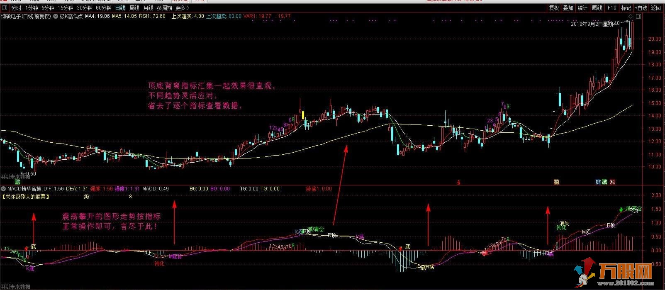Viewport: 665px width, 290px height.
Task: Click the 消失 label in MACD panel
Action: coord(564,223)
